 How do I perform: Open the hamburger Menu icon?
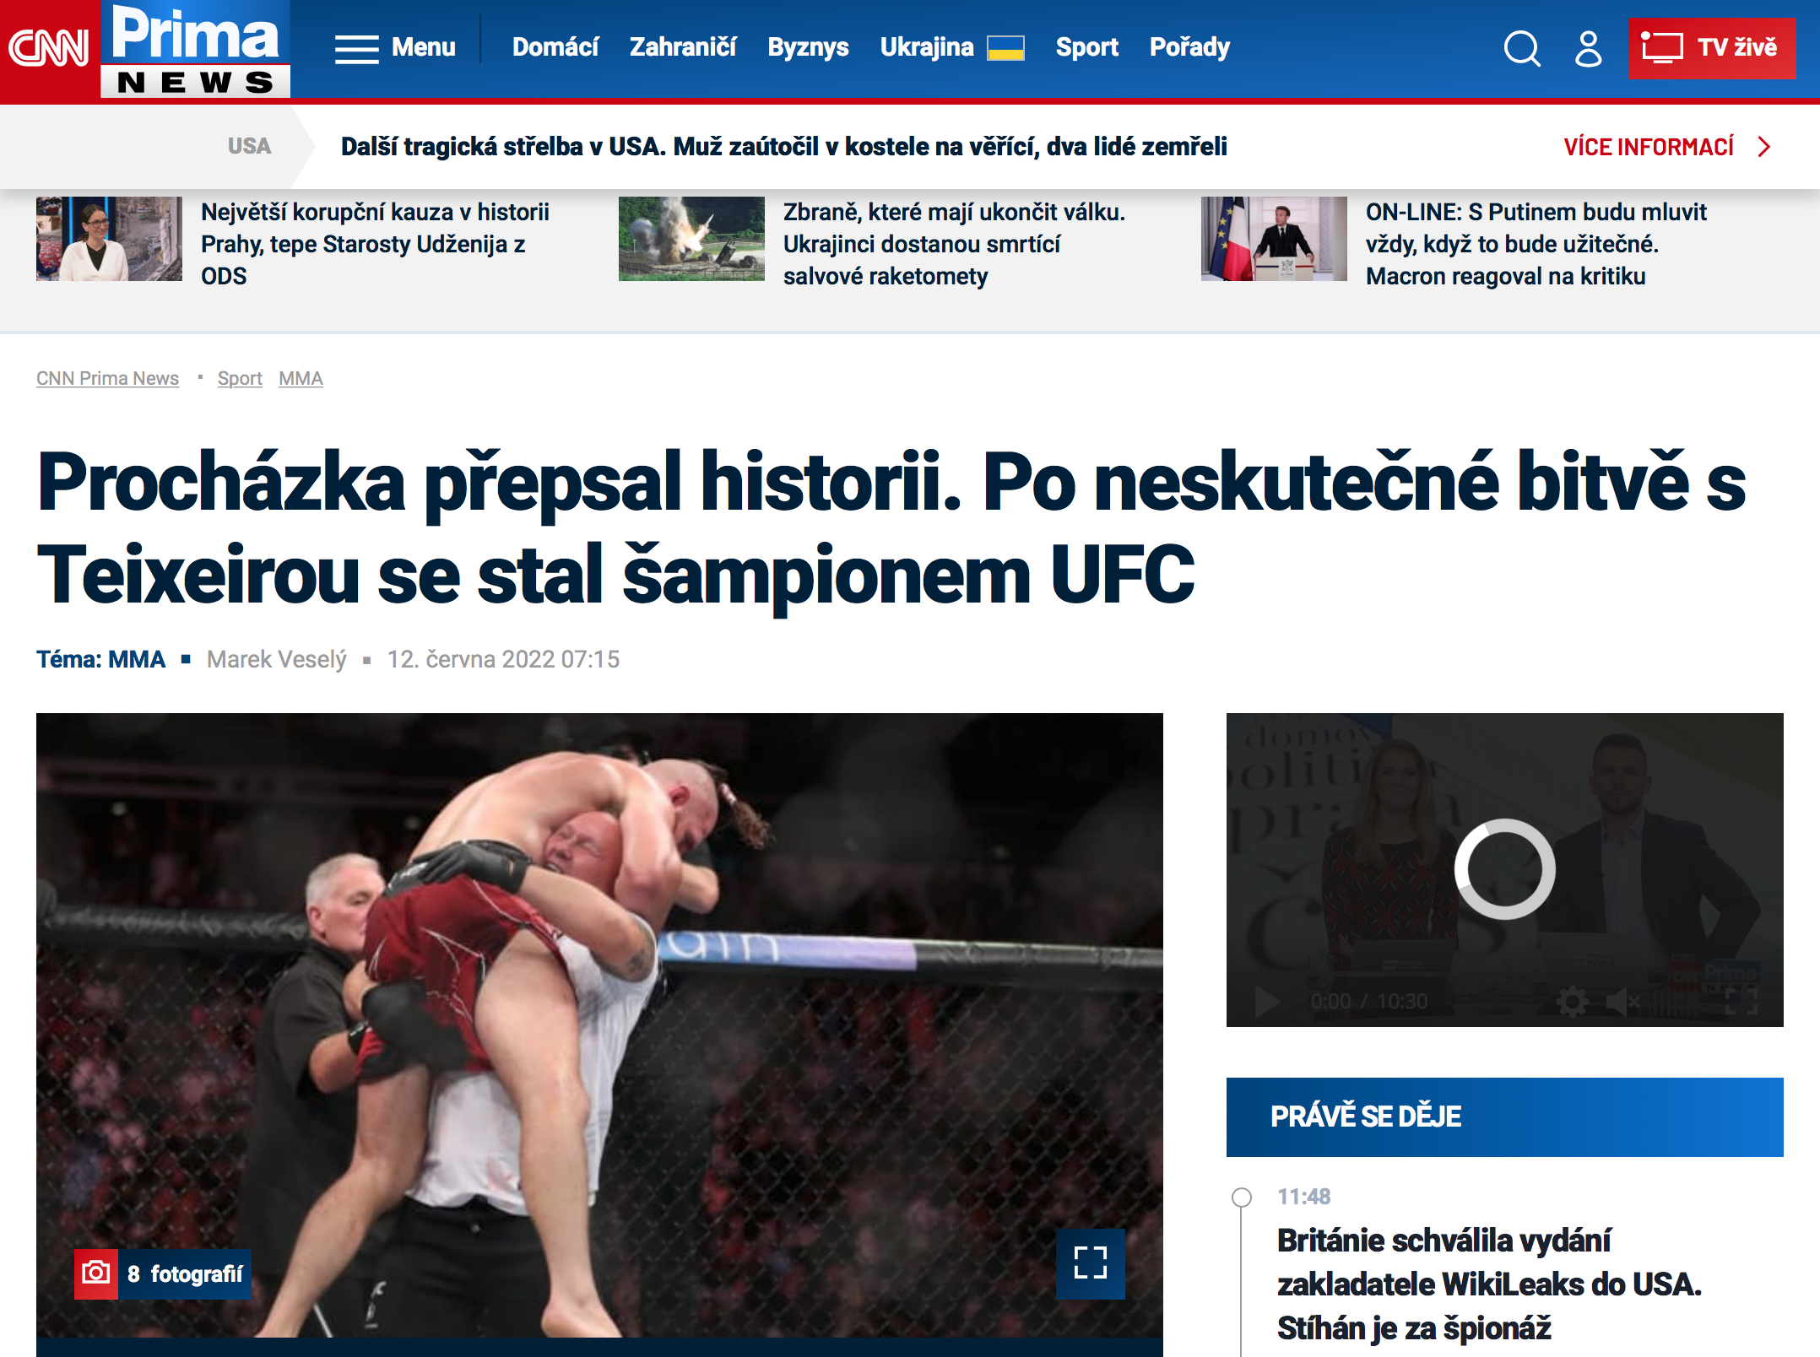tap(357, 49)
